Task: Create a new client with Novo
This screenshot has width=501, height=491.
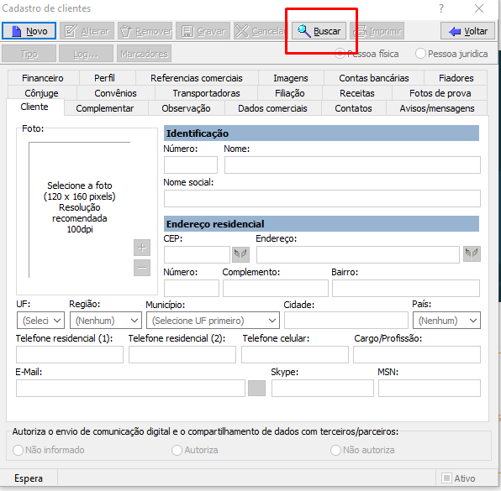Action: (x=29, y=31)
